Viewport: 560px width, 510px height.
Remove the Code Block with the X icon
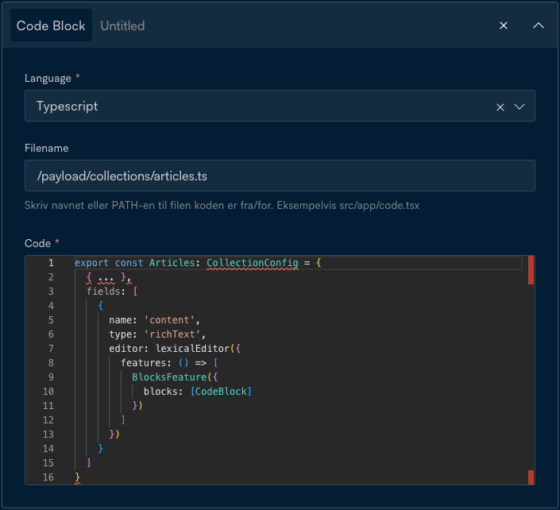(x=504, y=25)
